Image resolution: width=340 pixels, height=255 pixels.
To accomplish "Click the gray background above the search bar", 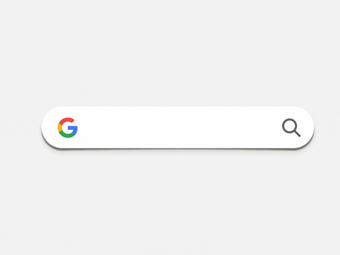I will (x=170, y=53).
